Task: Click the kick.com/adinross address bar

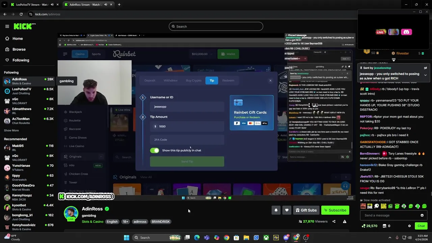Action: [x=48, y=14]
